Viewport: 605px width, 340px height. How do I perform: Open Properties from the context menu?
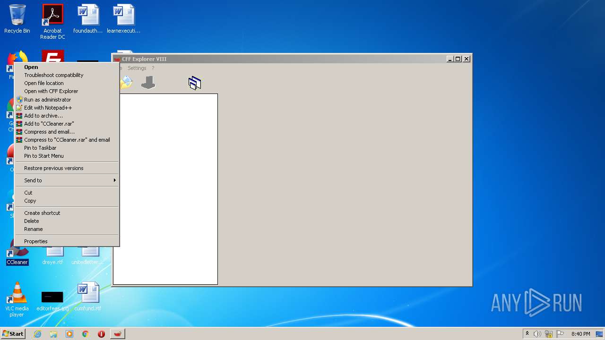67,241
